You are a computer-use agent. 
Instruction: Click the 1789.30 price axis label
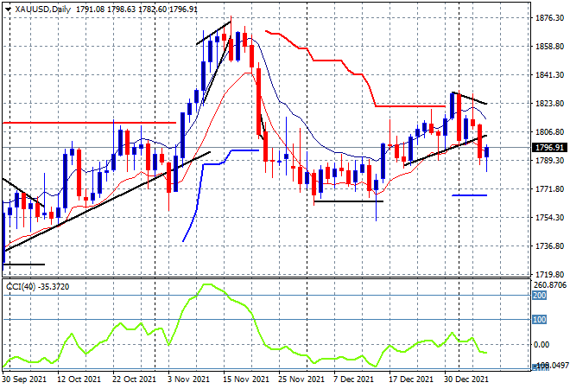tap(549, 161)
